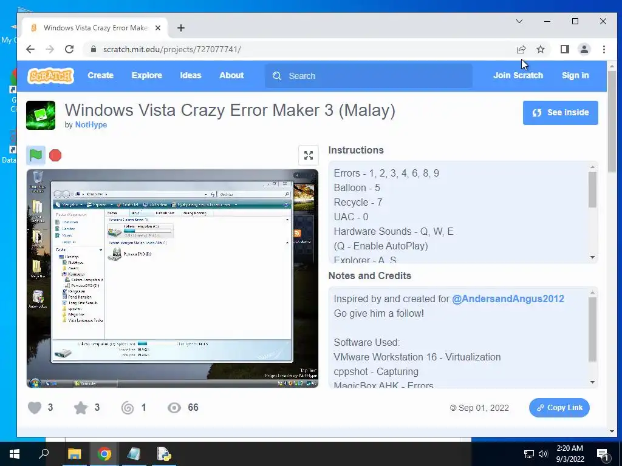Screen dimensions: 622x466
Task: Click the Search input field
Action: (x=369, y=76)
